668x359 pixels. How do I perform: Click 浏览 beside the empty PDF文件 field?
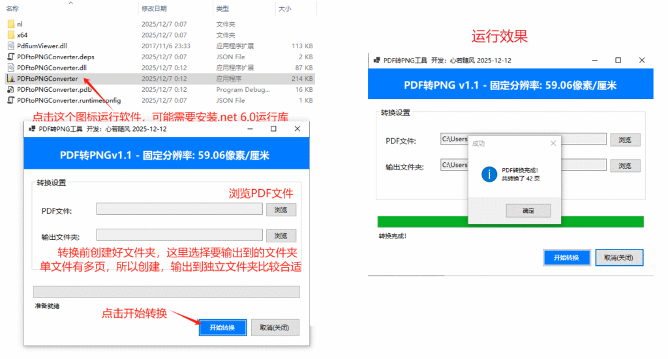281,210
